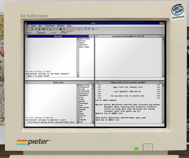Switch to the Status switchbar button
Image resolution: width=189 pixels, height=158 pixels.
click(x=31, y=33)
